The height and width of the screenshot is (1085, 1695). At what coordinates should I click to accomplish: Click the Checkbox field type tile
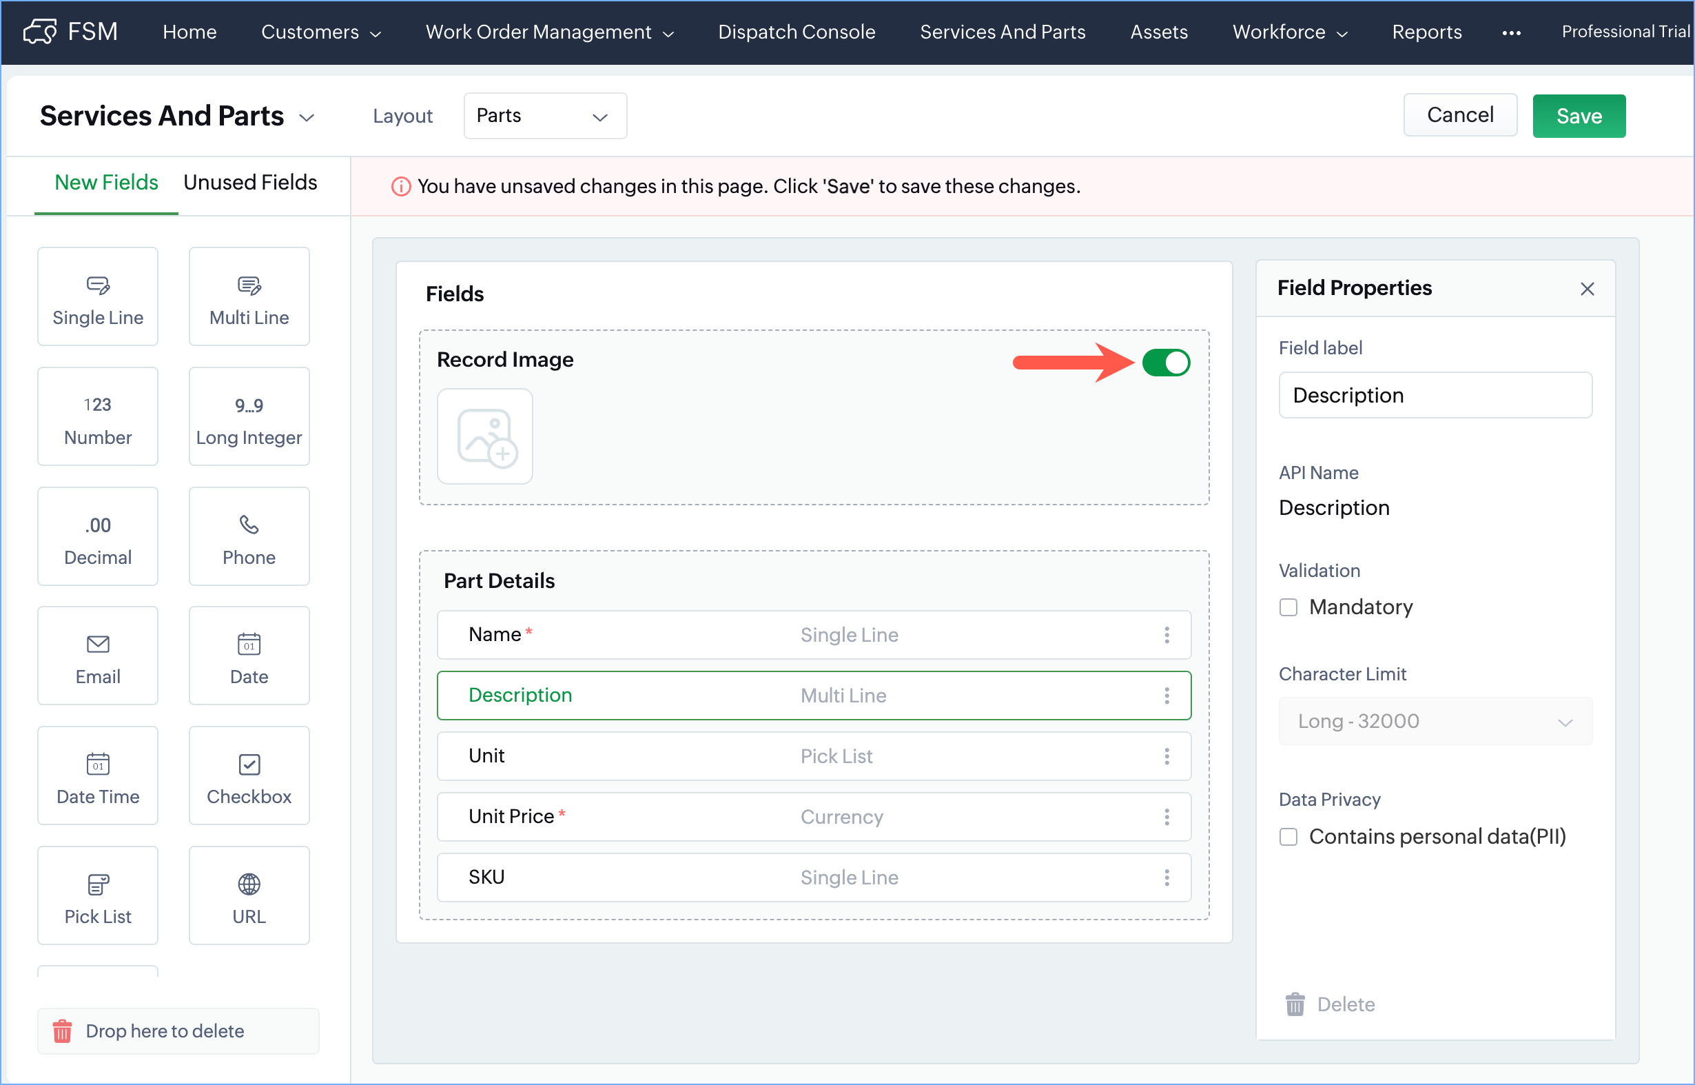(249, 775)
